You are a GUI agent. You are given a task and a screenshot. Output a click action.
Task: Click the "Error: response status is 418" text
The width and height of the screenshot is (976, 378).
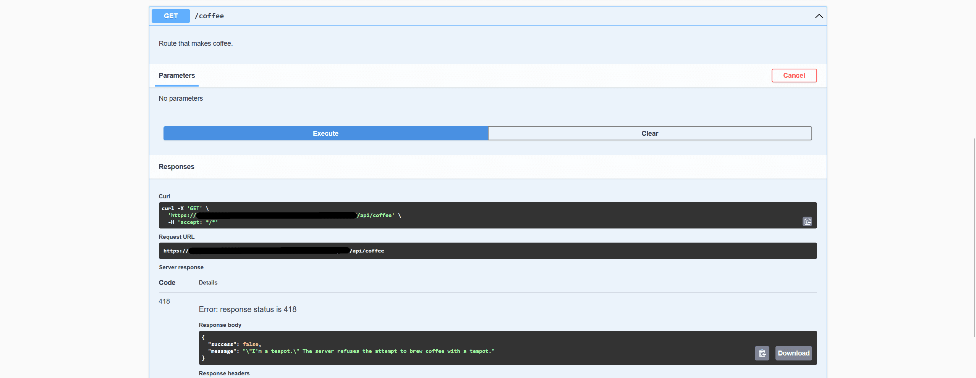248,309
